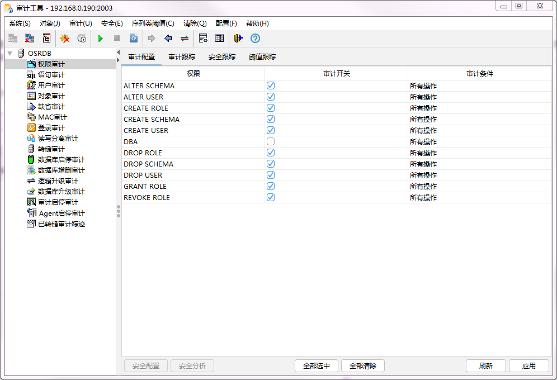Uncheck the ALTER SCHEMA audit switch
Image resolution: width=557 pixels, height=380 pixels.
(x=270, y=85)
